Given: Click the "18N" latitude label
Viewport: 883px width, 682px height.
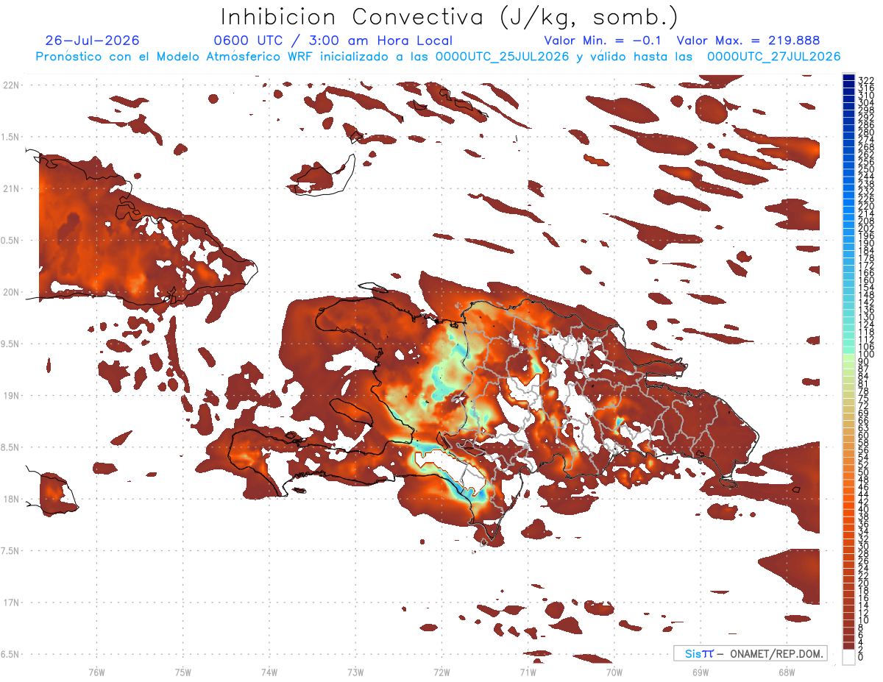Looking at the screenshot, I should click(x=11, y=500).
